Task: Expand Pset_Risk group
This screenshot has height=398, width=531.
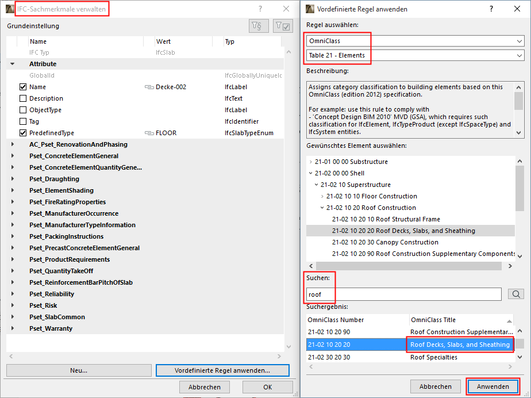Action: pyautogui.click(x=13, y=305)
